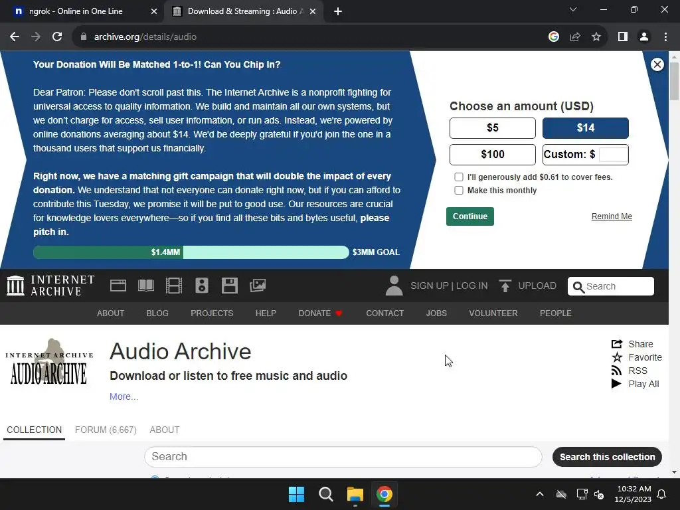Toggle the Chrome side panel

click(x=623, y=37)
